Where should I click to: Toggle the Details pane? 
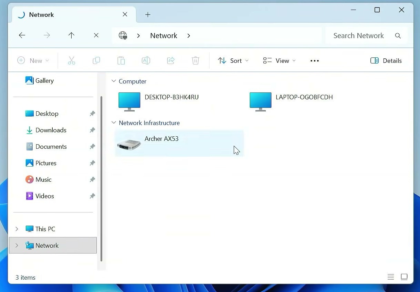tap(386, 61)
